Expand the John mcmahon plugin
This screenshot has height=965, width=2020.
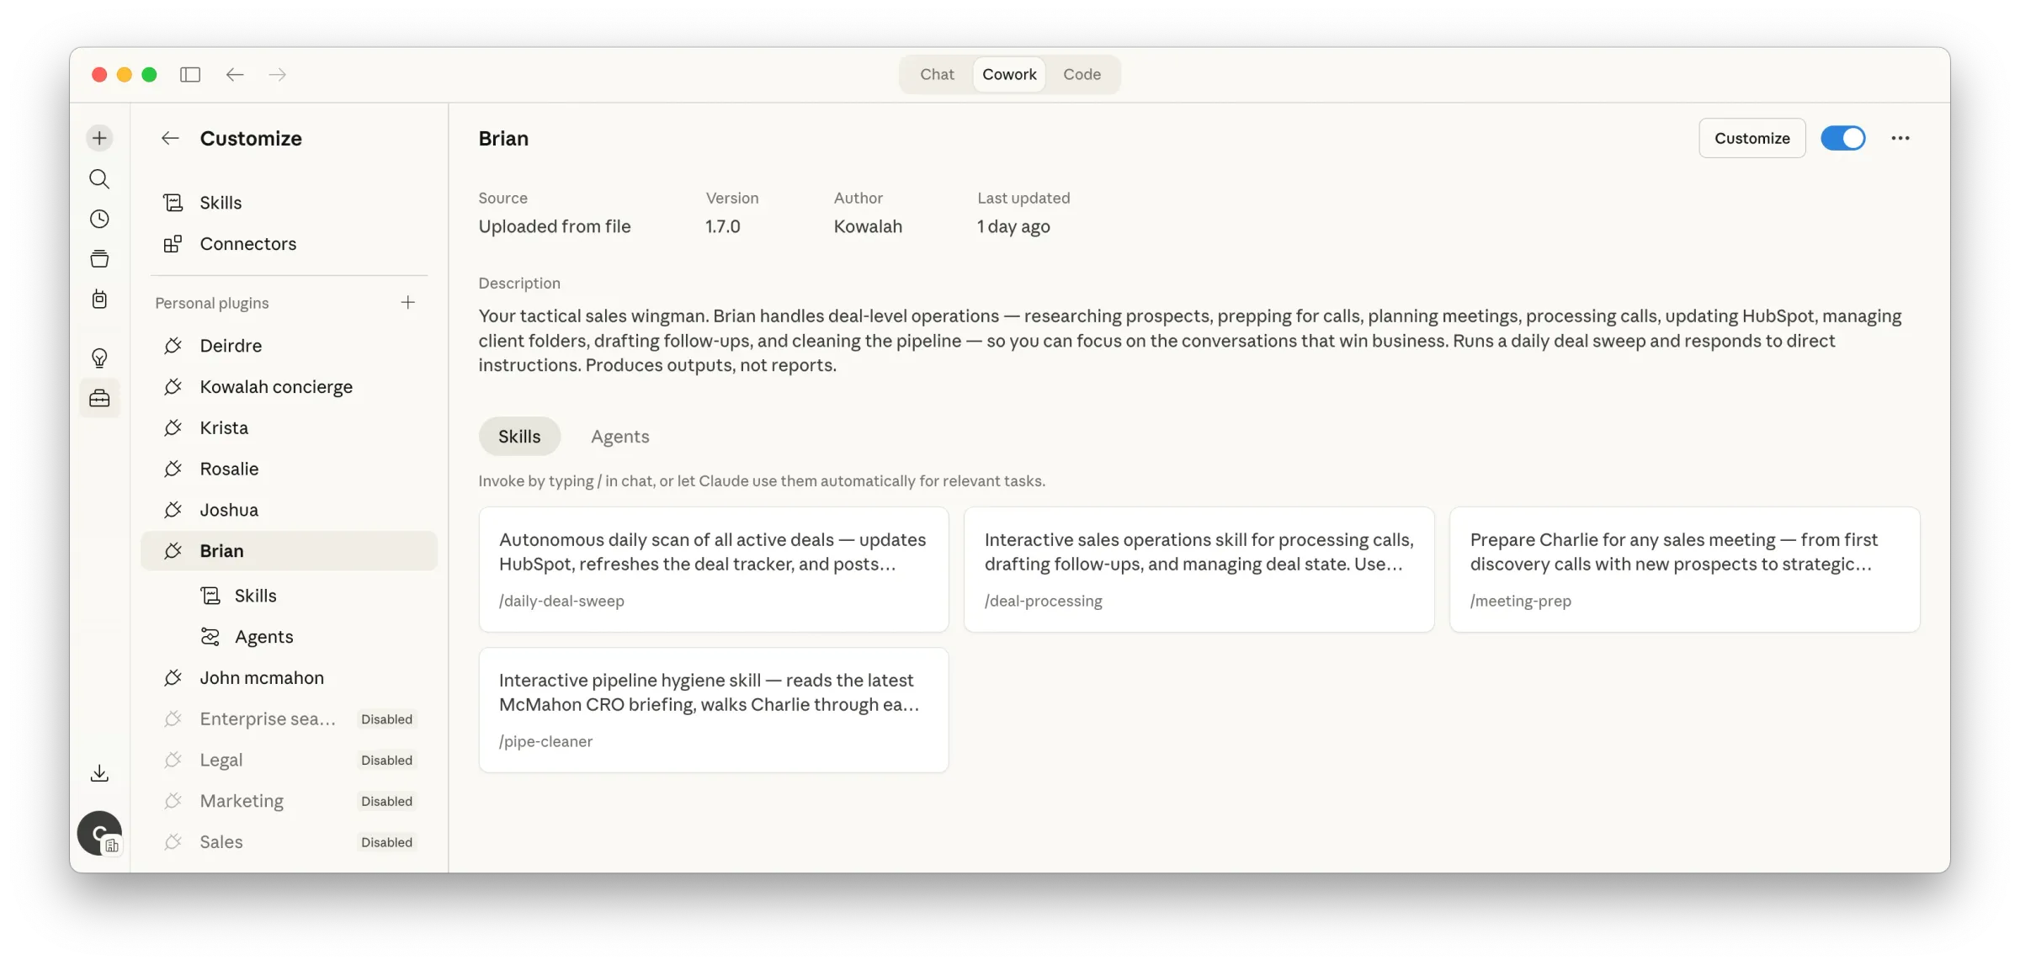[261, 678]
